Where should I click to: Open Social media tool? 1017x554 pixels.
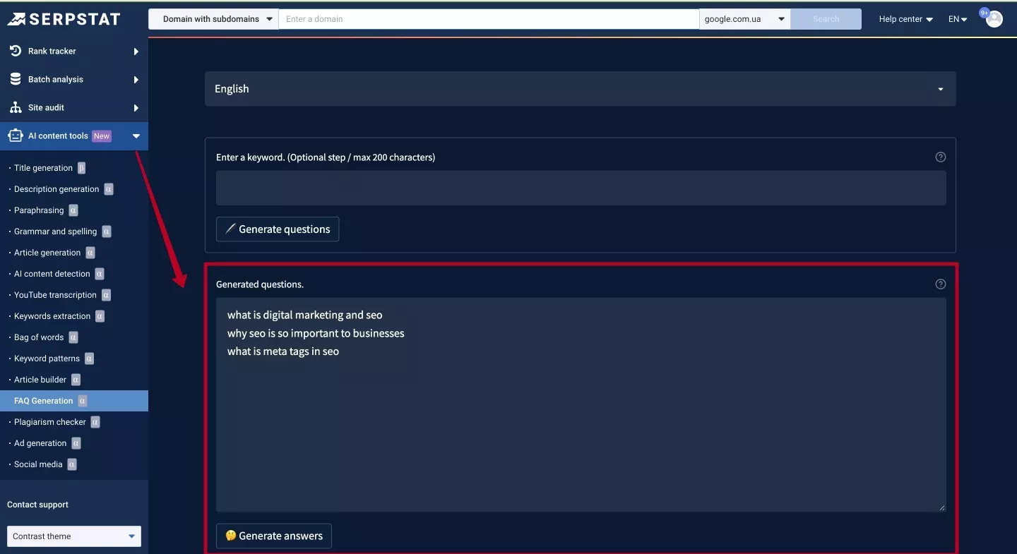(38, 464)
